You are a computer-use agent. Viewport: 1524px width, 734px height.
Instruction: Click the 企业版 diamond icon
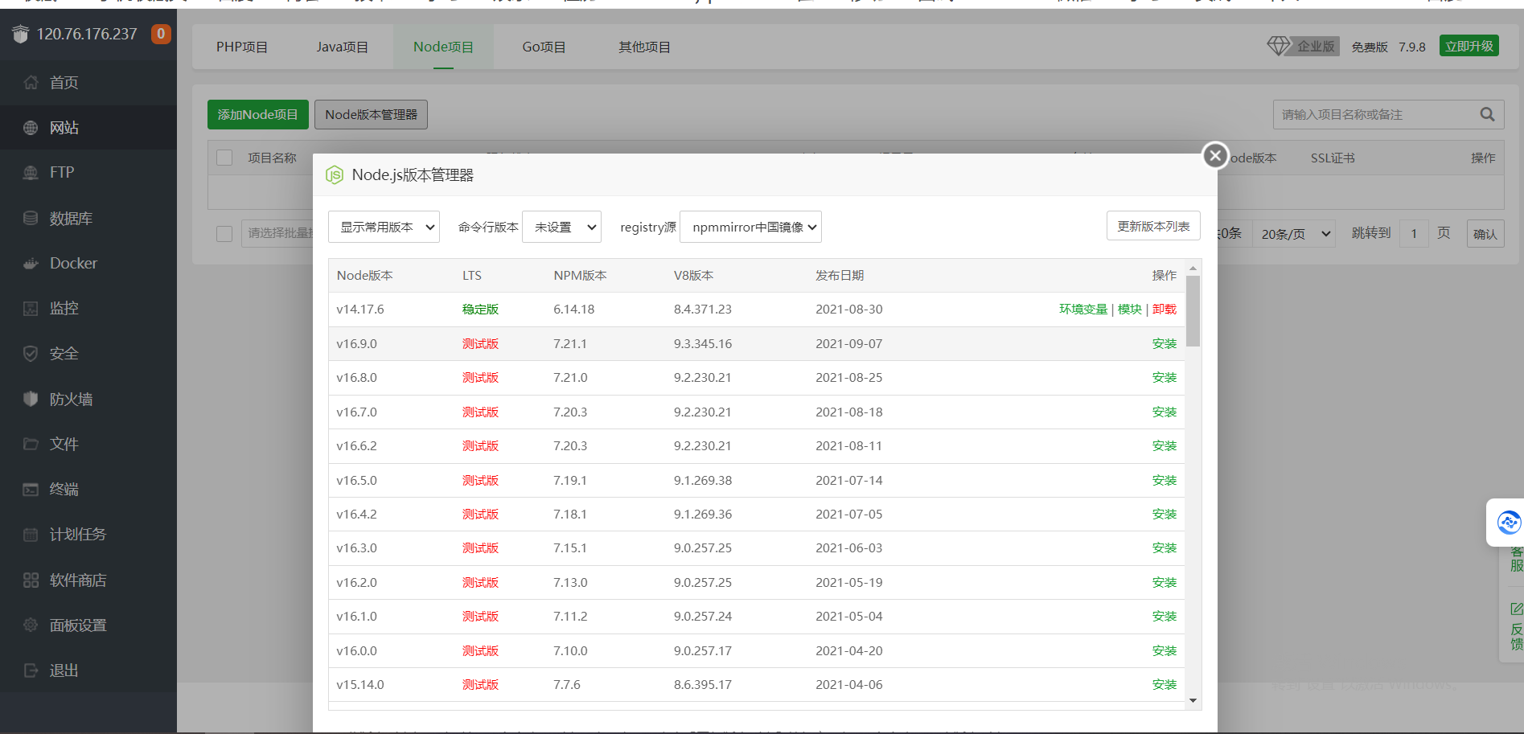point(1278,46)
